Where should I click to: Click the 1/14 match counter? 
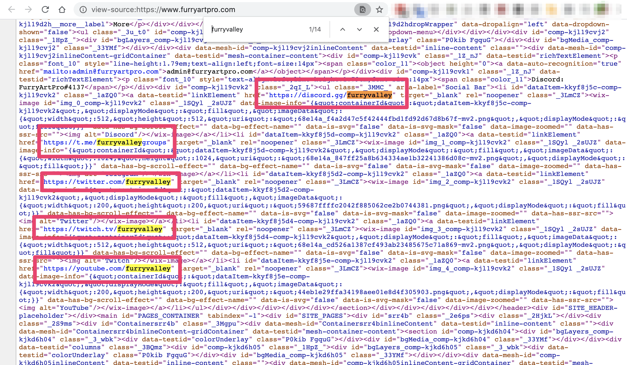[315, 29]
